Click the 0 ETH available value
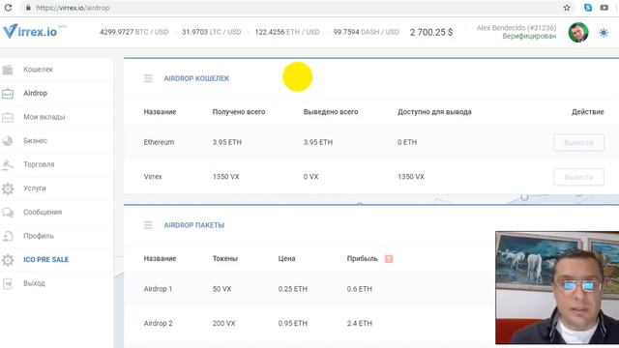Viewport: 619px width, 348px height. (x=407, y=142)
